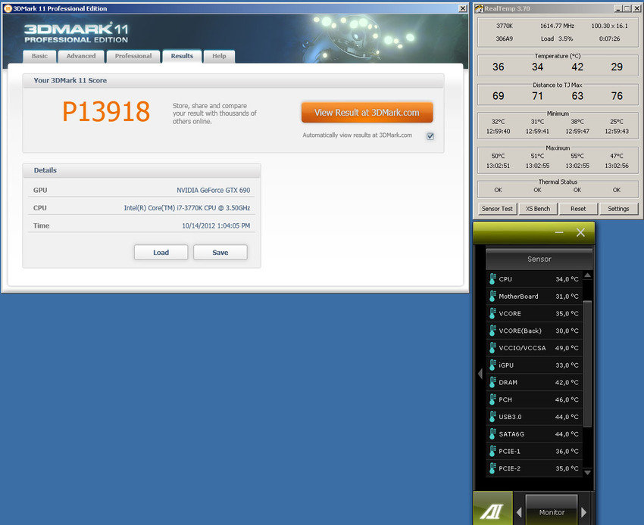
Task: Click the 10/14/2012 1:04:05 PM time value
Action: coord(216,225)
